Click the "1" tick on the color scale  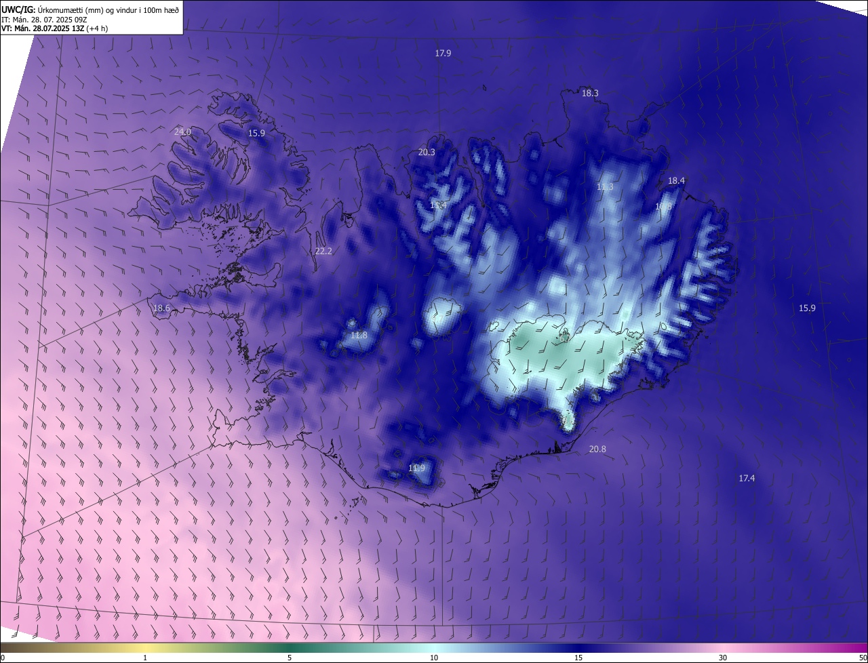pos(145,658)
